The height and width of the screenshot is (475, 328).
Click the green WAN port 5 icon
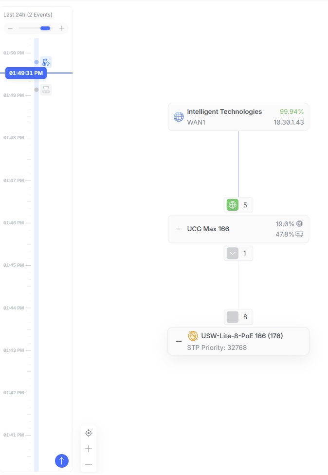[x=233, y=205]
